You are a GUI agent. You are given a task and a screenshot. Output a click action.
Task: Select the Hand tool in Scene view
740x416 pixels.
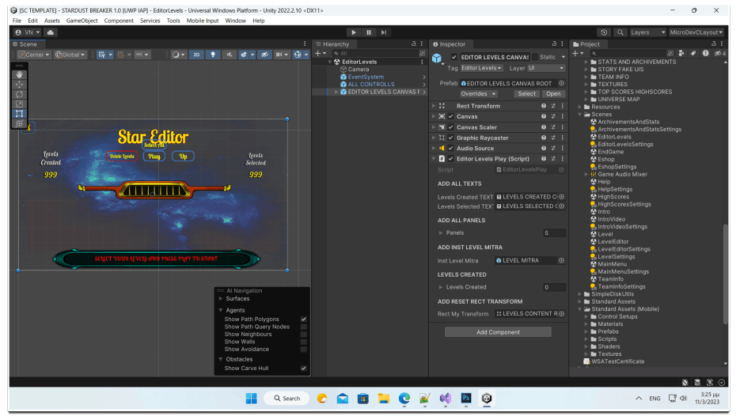tap(20, 74)
